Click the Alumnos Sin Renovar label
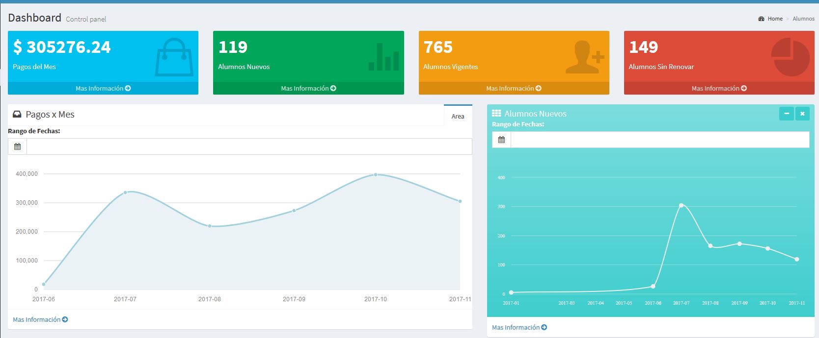 [x=661, y=67]
